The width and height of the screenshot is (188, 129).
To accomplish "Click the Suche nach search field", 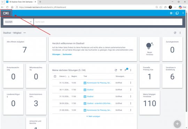I will point(108,22).
